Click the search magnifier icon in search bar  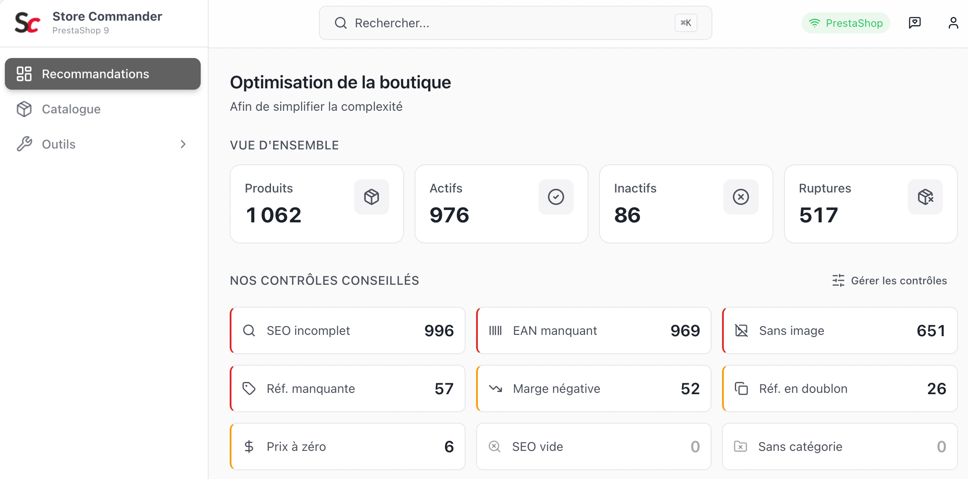tap(341, 23)
